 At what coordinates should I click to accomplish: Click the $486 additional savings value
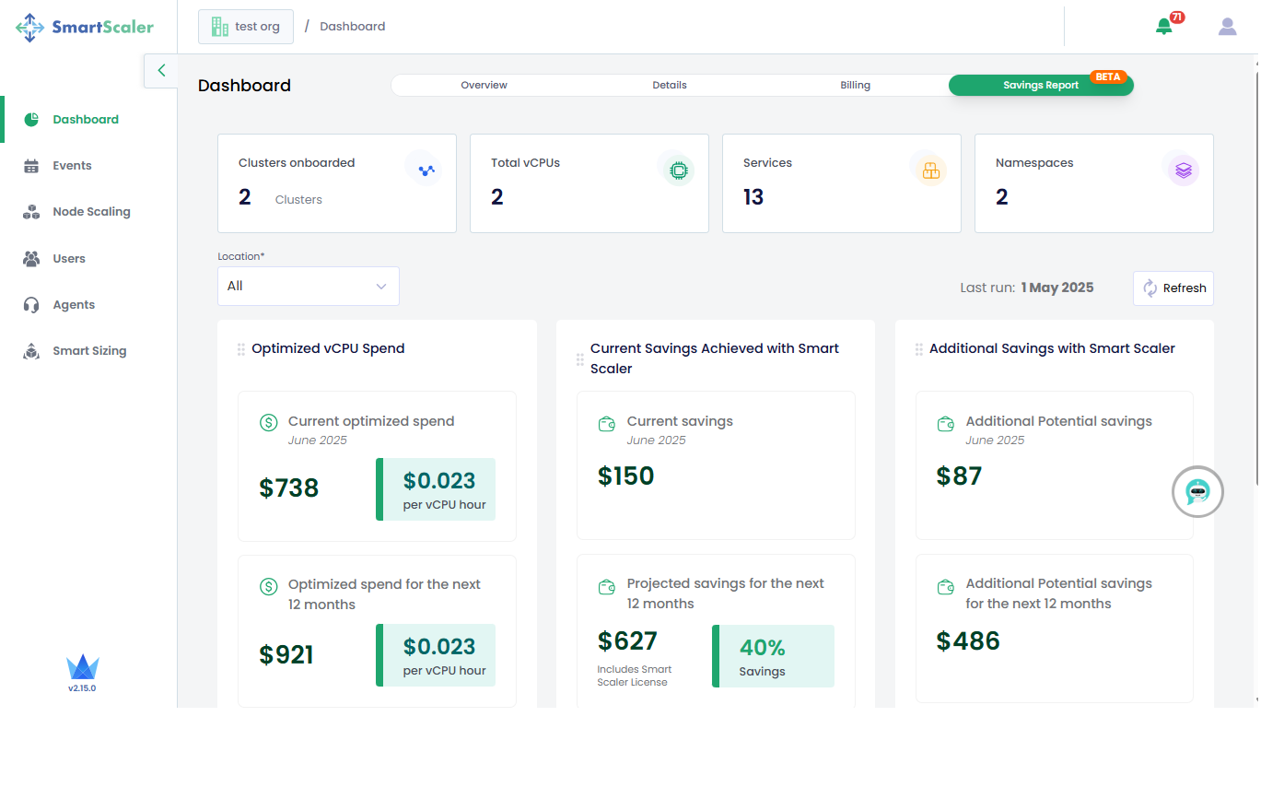pos(968,640)
